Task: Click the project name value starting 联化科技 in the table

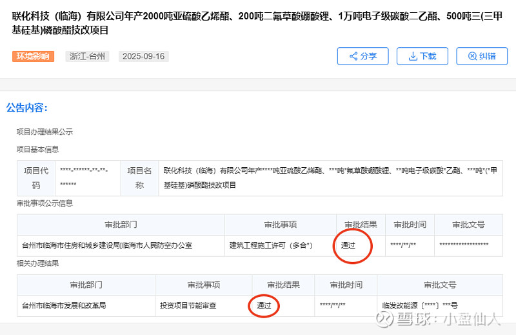Action: coord(331,178)
